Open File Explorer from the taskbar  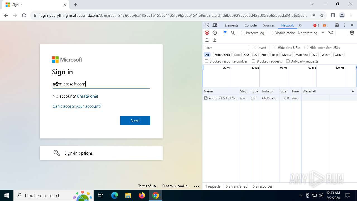pyautogui.click(x=128, y=195)
